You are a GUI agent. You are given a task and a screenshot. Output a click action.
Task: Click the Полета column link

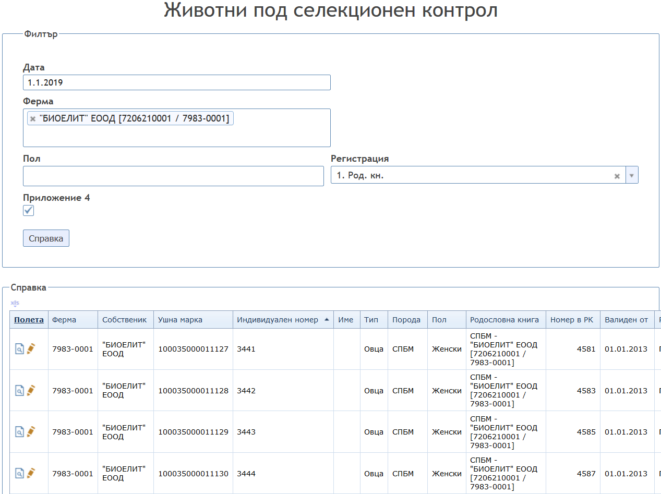[x=29, y=320]
